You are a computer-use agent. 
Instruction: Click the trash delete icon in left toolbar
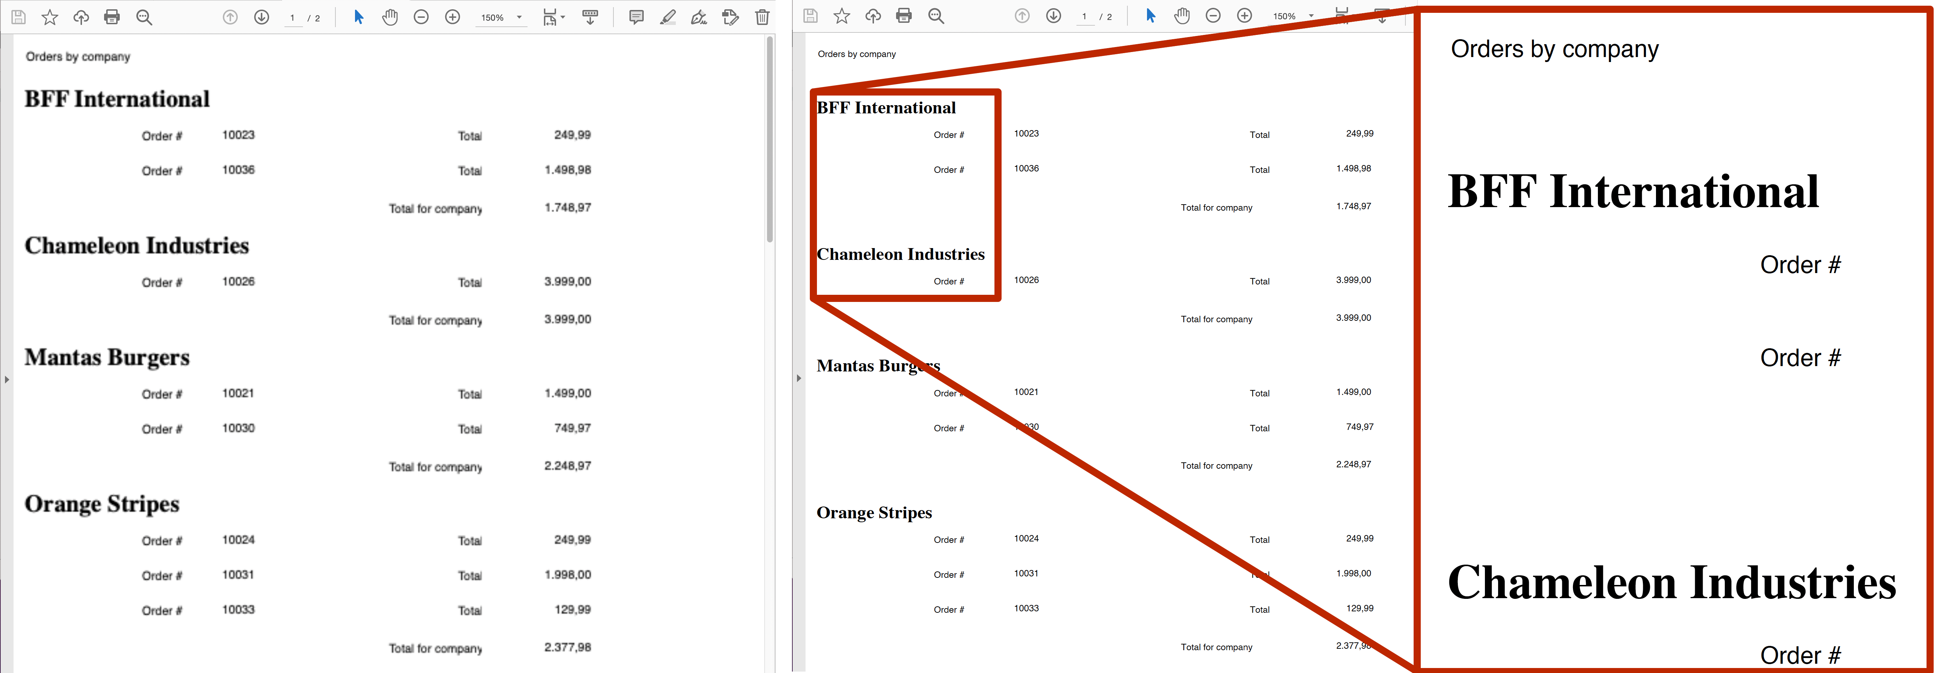coord(762,16)
